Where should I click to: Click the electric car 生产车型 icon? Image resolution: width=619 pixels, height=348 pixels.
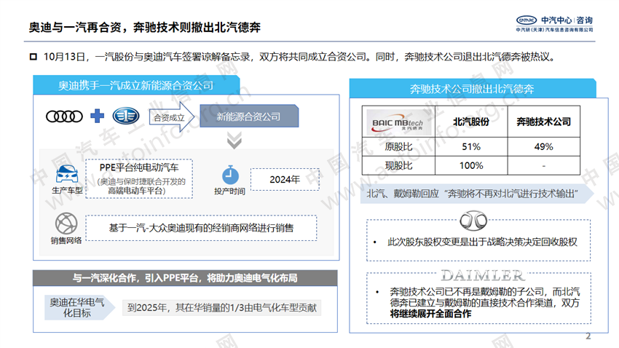tap(67, 175)
